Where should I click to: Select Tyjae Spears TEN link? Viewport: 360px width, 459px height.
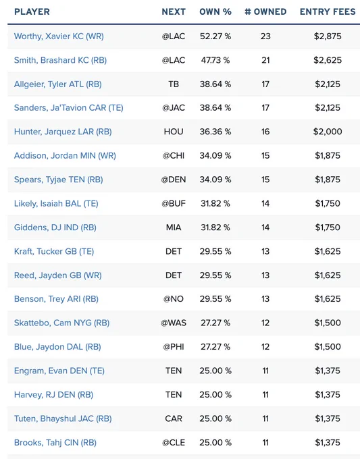[x=59, y=180]
